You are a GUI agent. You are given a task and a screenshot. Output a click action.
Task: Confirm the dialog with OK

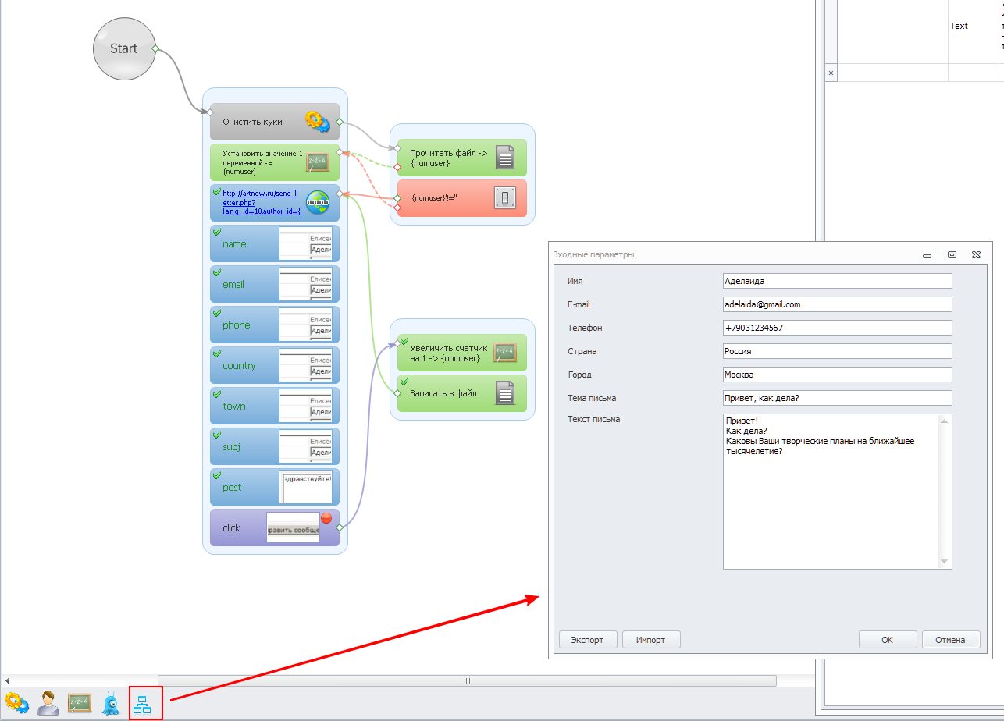click(887, 640)
